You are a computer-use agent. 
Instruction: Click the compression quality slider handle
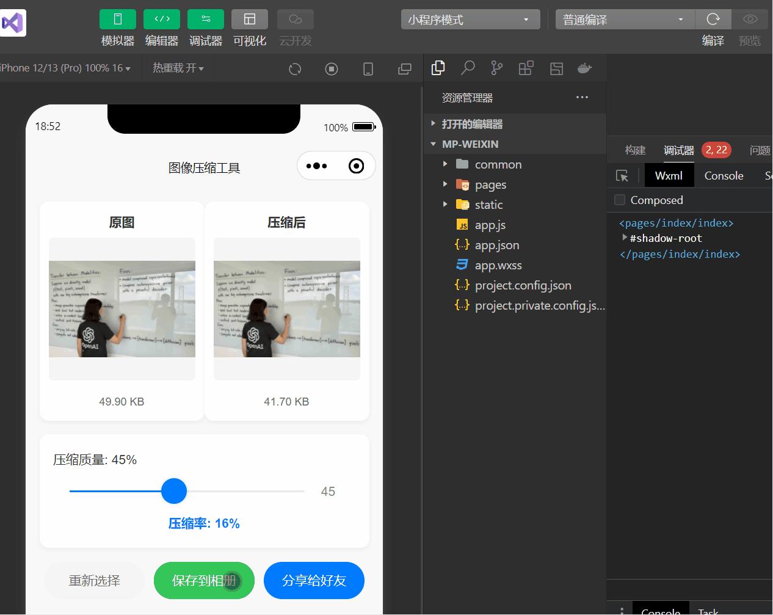(174, 491)
